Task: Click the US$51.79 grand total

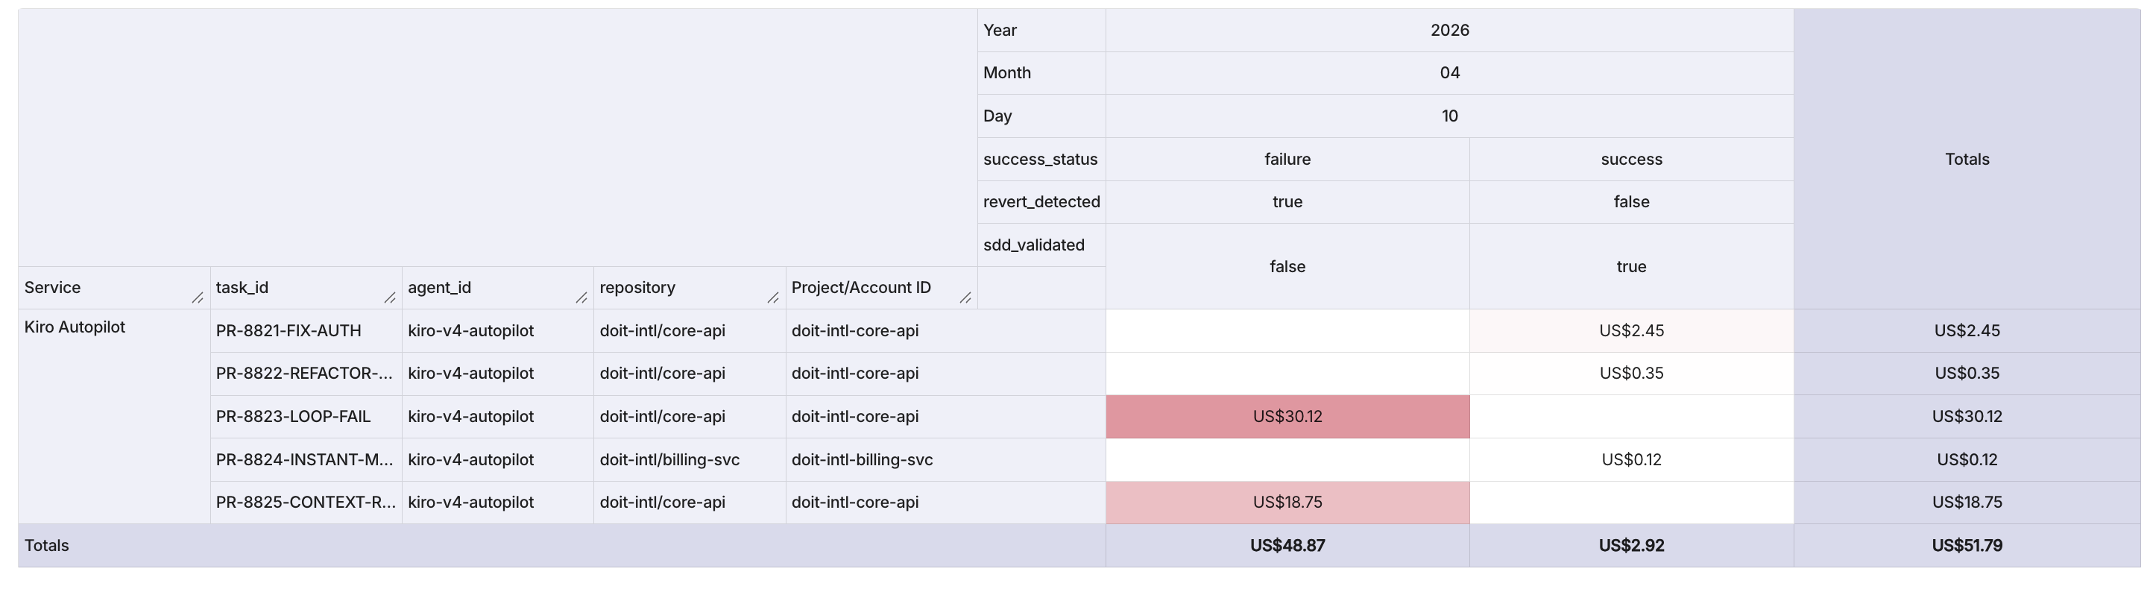Action: point(1967,546)
